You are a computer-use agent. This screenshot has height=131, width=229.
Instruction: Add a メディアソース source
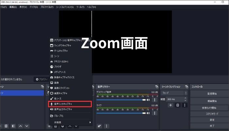point(70,72)
